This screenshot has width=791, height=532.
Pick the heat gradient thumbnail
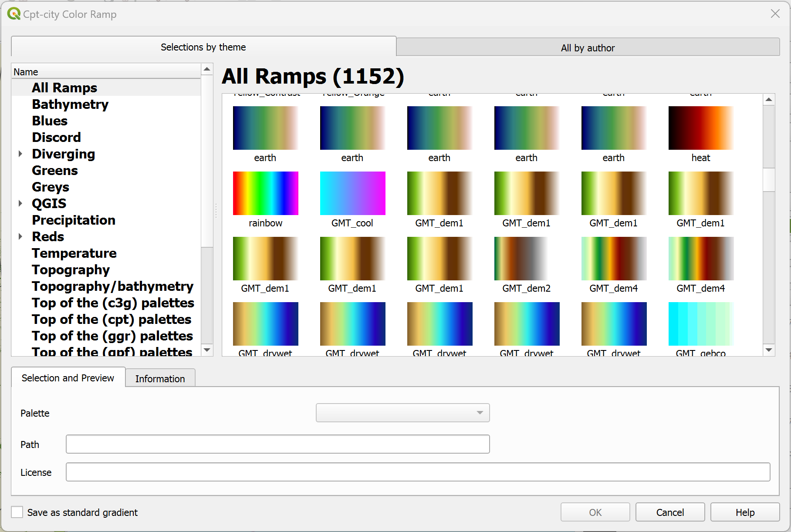click(x=701, y=128)
